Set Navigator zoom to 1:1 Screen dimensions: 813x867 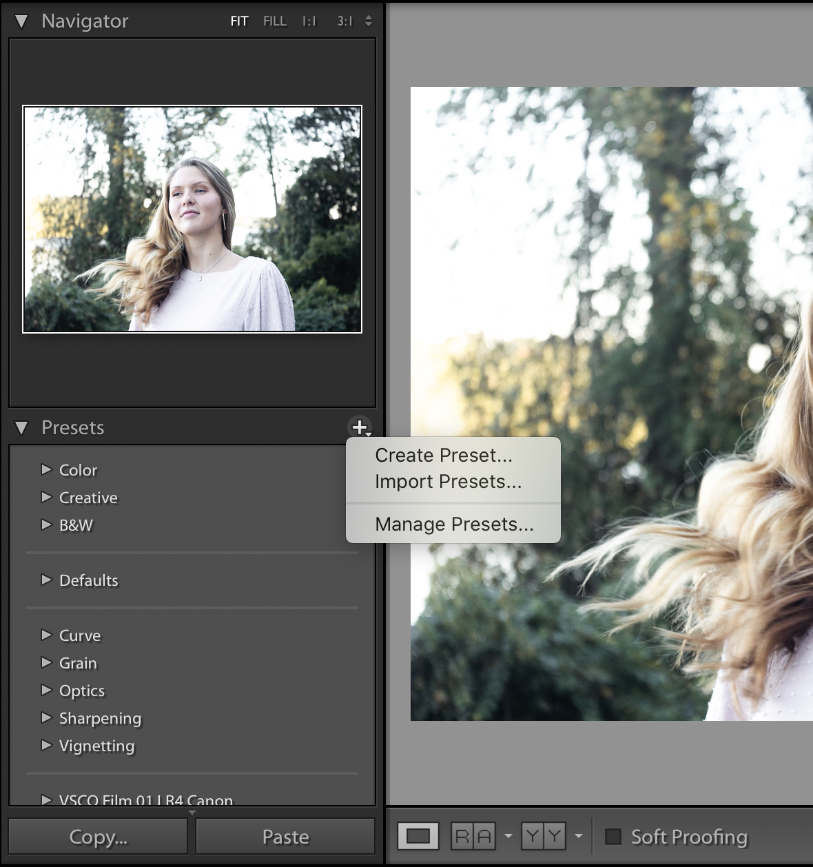click(309, 21)
